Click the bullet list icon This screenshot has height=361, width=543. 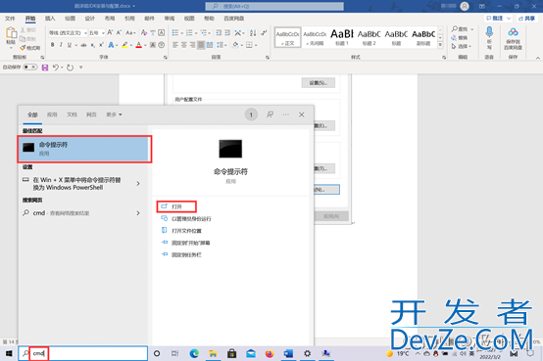(x=175, y=32)
